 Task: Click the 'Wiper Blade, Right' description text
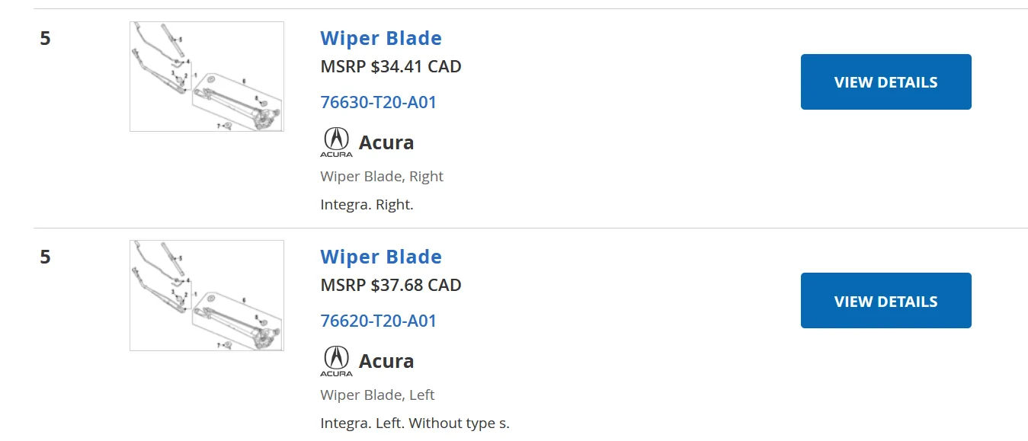pyautogui.click(x=381, y=176)
